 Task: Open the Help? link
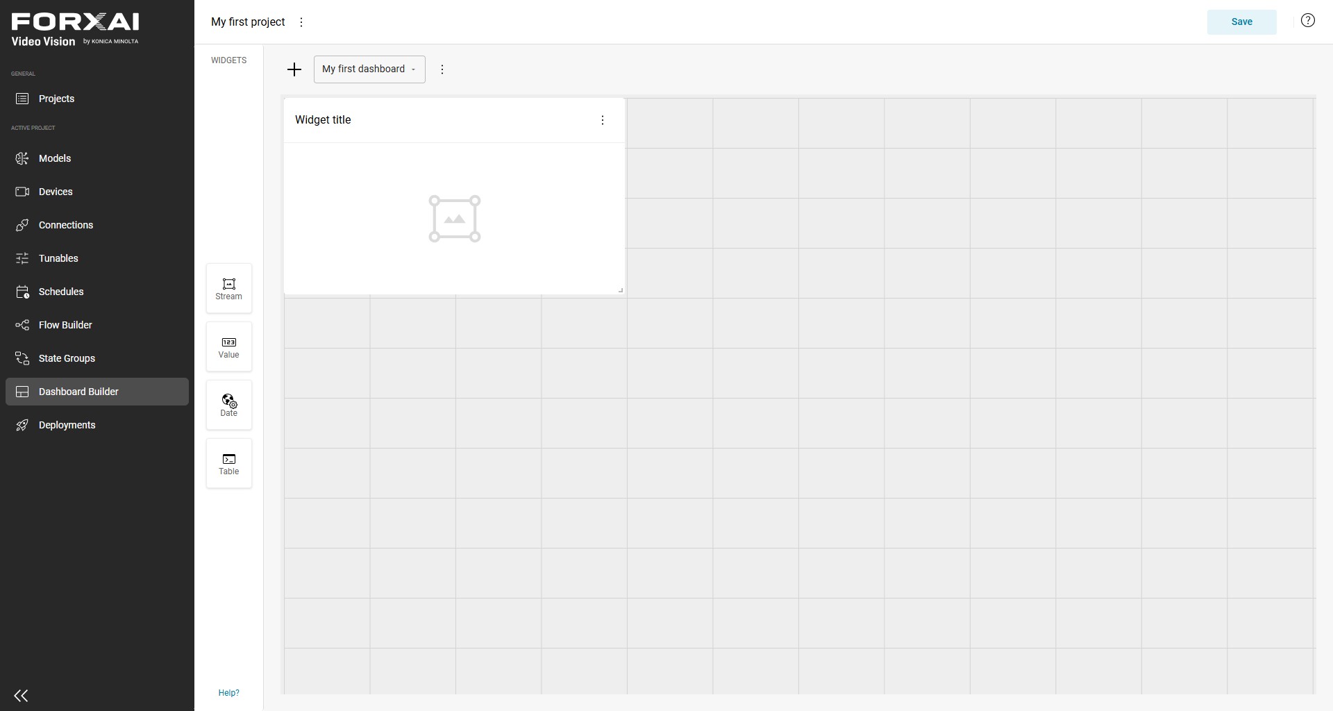point(228,693)
